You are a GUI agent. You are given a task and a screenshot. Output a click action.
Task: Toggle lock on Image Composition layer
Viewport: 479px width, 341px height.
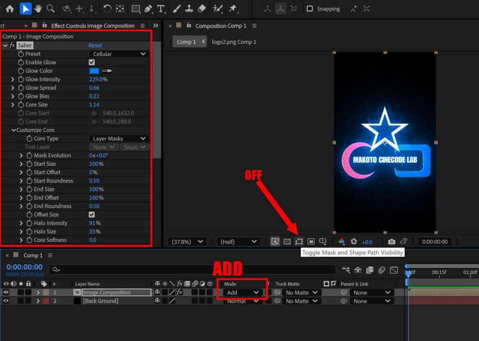[28, 292]
